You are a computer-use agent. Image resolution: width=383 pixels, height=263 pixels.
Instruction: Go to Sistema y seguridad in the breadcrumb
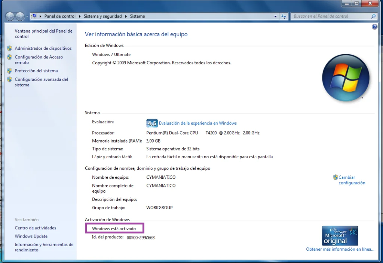[x=103, y=16]
